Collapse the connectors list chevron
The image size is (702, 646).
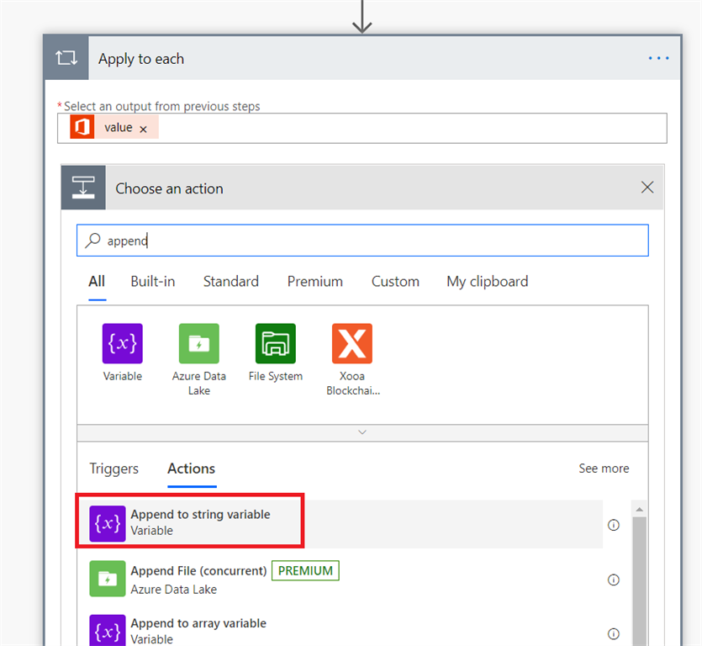pos(362,432)
